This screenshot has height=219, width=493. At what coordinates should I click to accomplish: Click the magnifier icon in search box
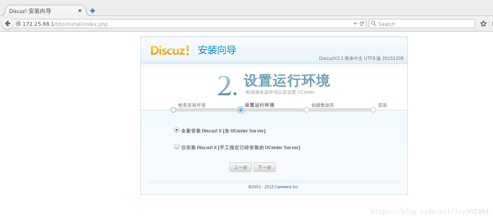coord(374,24)
